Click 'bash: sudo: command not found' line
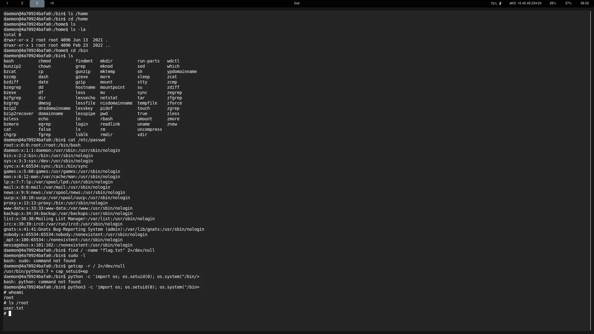This screenshot has width=594, height=334. point(40,261)
